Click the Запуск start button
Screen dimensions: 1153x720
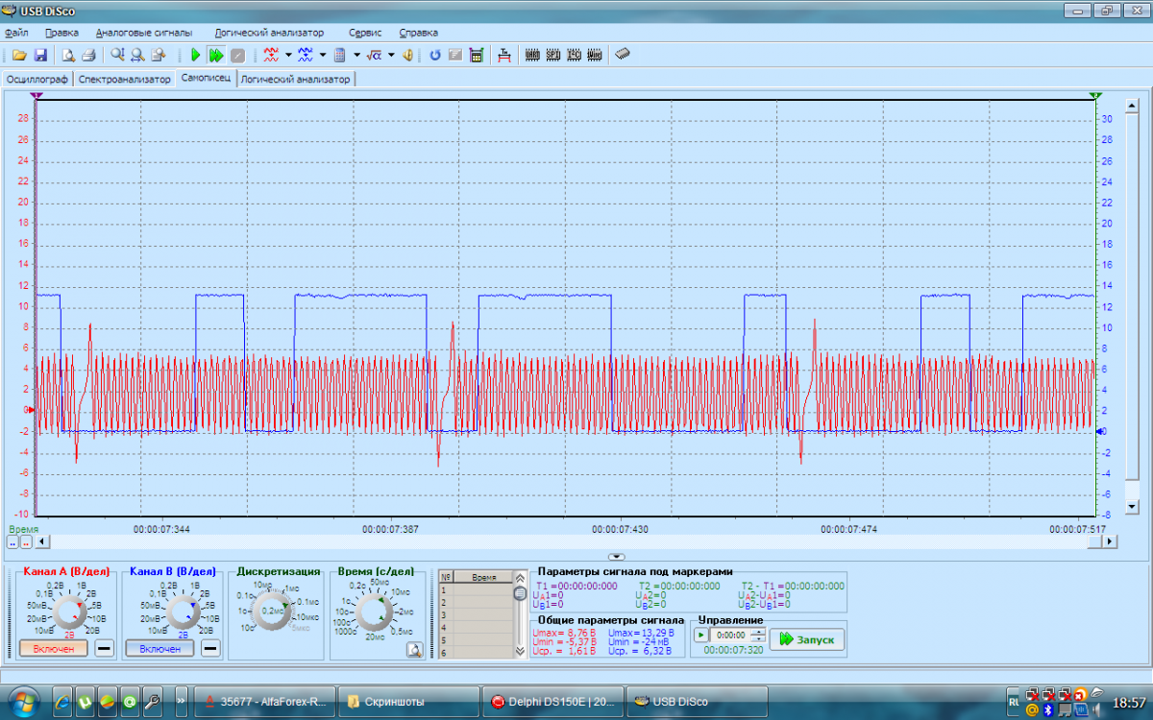(x=807, y=638)
